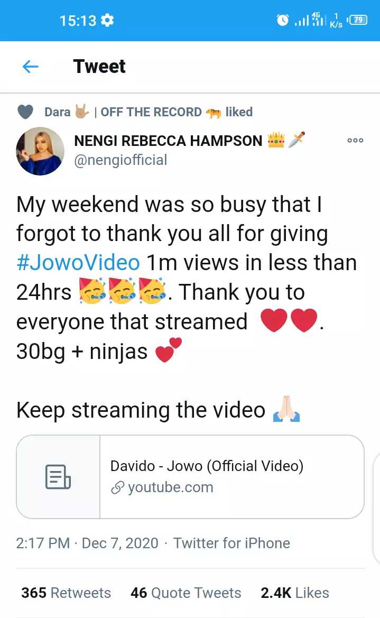The height and width of the screenshot is (618, 380).
Task: Open Nengi's profile picture
Action: 40,151
